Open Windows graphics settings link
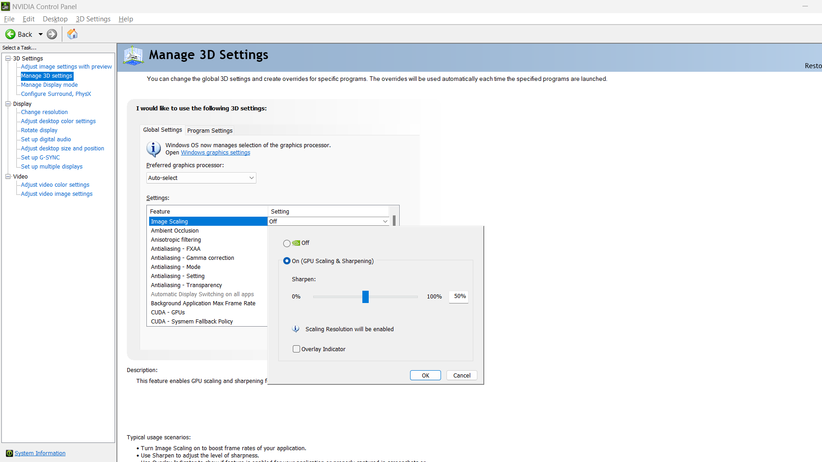Screen dimensions: 822x462 pyautogui.click(x=216, y=153)
